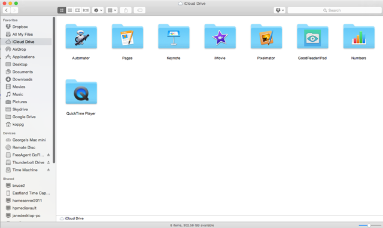This screenshot has height=228, width=383.
Task: Switch to column view
Action: 78,10
